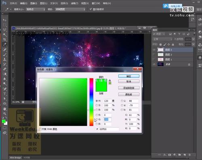Open the Mini Bridge tab
Image resolution: width=202 pixels, height=160 pixels.
[x=15, y=158]
